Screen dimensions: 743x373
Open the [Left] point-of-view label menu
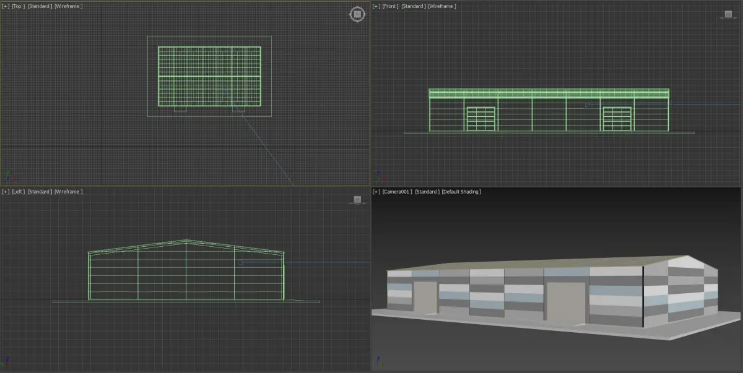pyautogui.click(x=18, y=192)
